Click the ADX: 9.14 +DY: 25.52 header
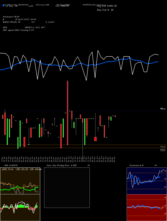 pos(21,169)
